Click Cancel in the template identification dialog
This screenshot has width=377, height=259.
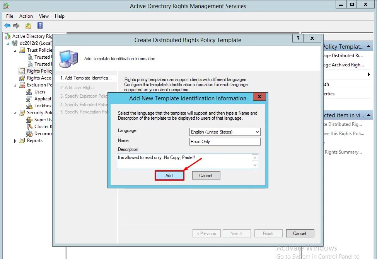pyautogui.click(x=206, y=176)
